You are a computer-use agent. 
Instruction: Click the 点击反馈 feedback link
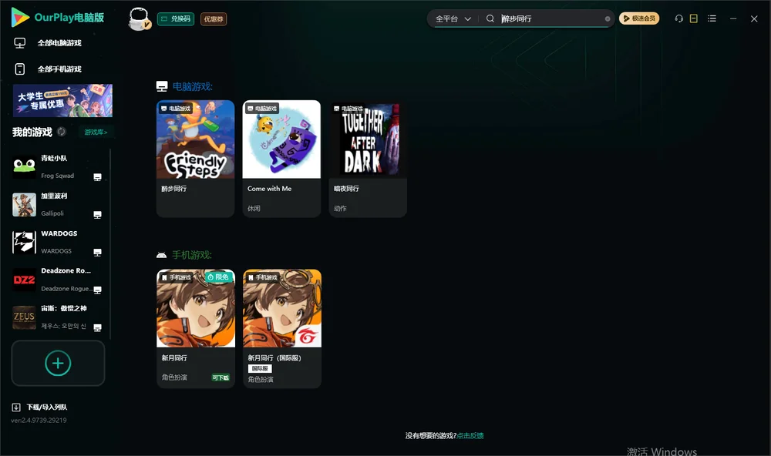point(470,436)
